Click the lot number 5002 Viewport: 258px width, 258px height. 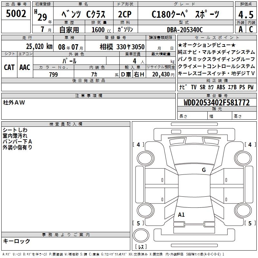coord(16,14)
